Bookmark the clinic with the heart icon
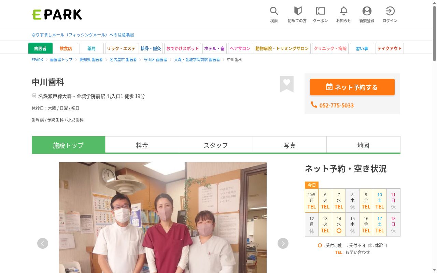The width and height of the screenshot is (437, 273). point(287,84)
